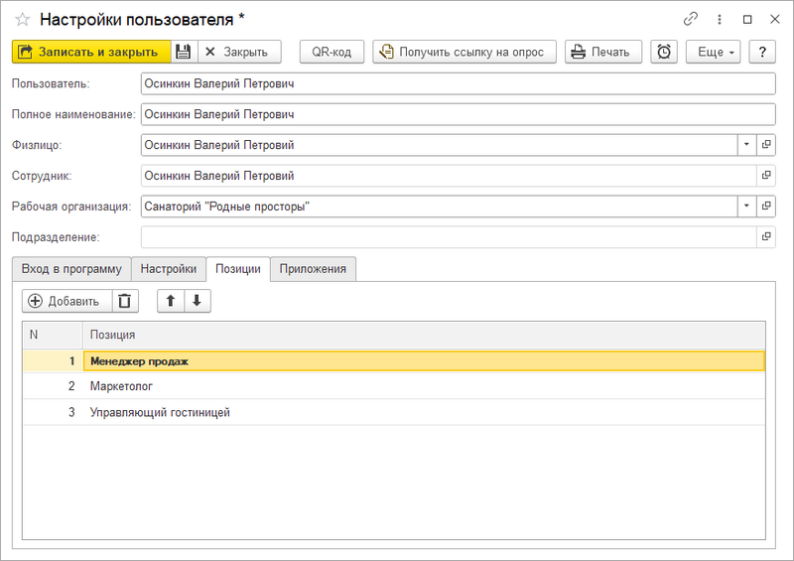
Task: Click the save floppy disk icon
Action: pyautogui.click(x=184, y=52)
